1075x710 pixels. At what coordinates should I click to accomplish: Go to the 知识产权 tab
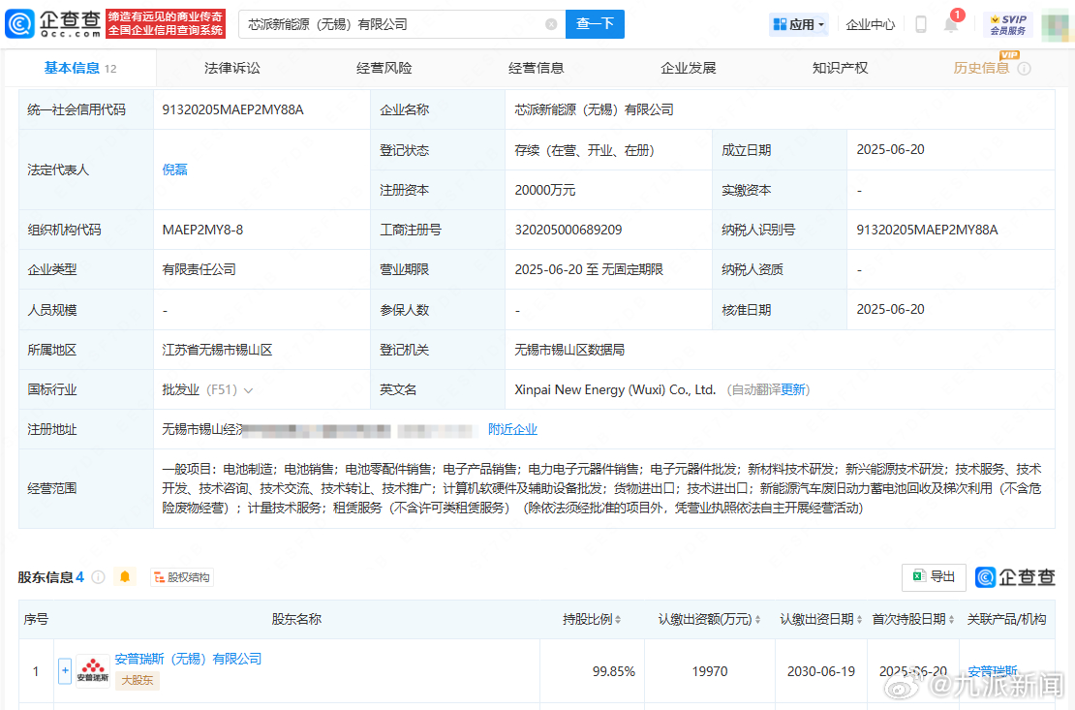point(840,68)
